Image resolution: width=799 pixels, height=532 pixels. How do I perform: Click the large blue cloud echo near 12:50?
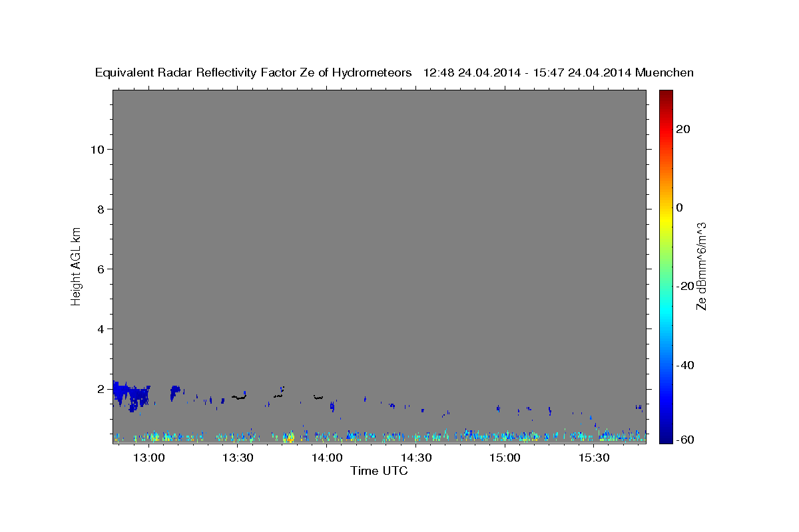pos(131,395)
